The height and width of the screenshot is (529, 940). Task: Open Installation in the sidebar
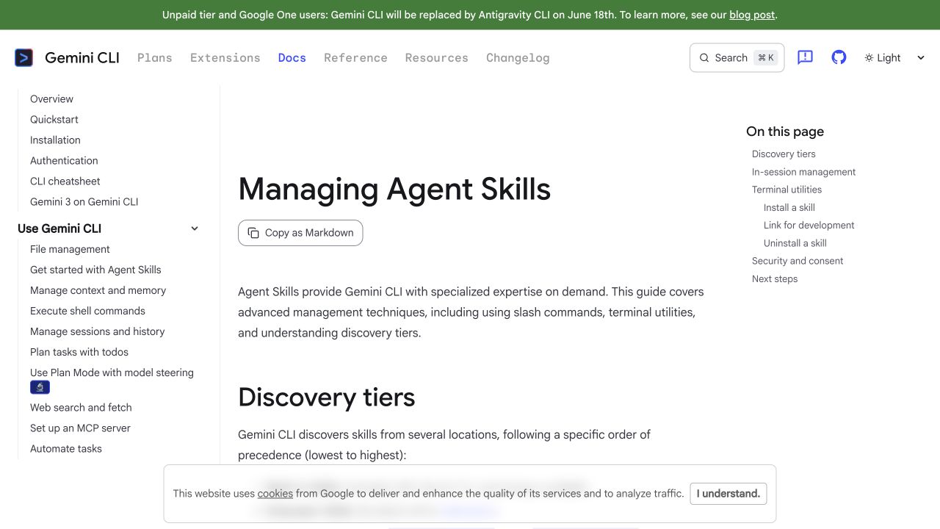click(55, 140)
